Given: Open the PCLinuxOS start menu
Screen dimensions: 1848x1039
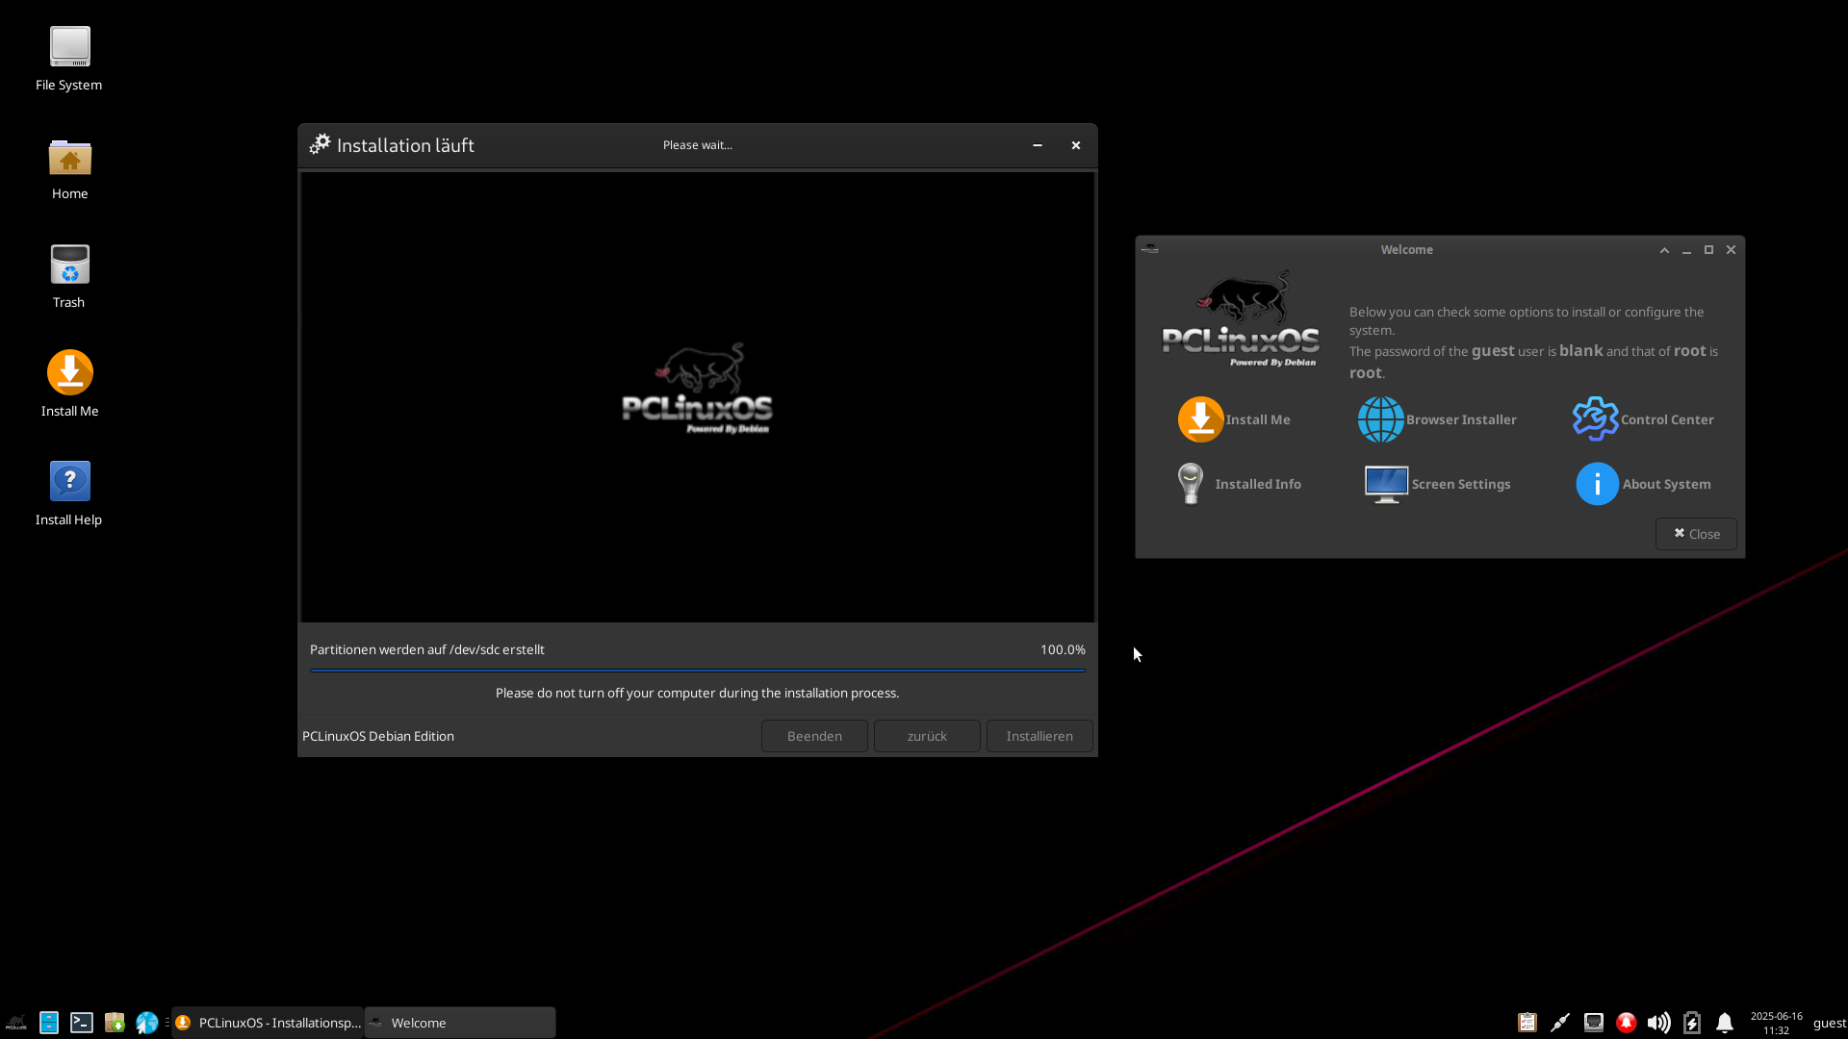Looking at the screenshot, I should [x=16, y=1023].
